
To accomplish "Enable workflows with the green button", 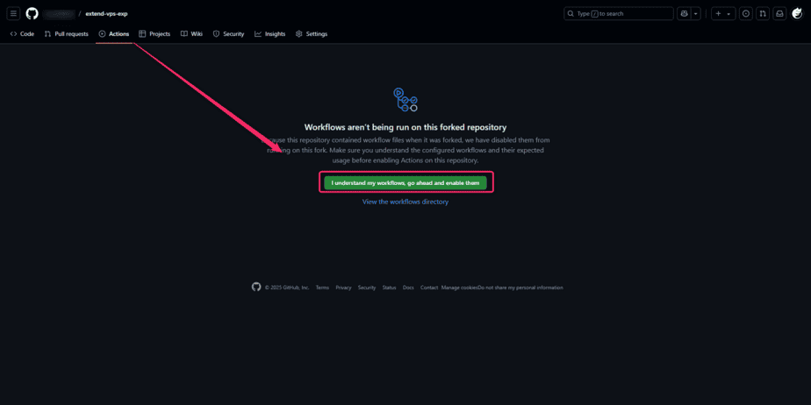I will [x=405, y=183].
